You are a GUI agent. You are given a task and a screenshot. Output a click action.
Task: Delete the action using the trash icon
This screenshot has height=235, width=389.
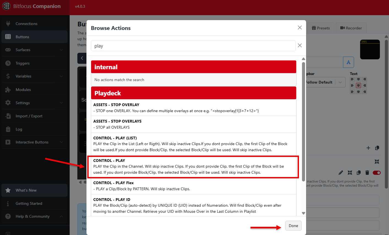(367, 173)
